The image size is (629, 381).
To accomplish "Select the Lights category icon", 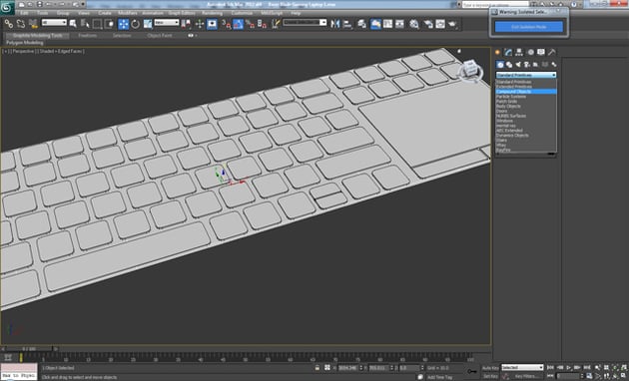I will pos(518,65).
